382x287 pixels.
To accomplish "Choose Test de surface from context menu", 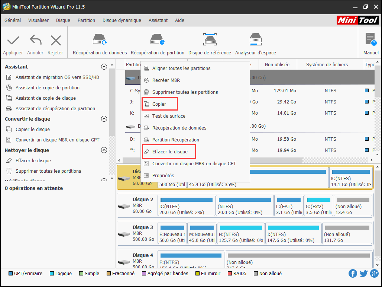I will pyautogui.click(x=195, y=116).
